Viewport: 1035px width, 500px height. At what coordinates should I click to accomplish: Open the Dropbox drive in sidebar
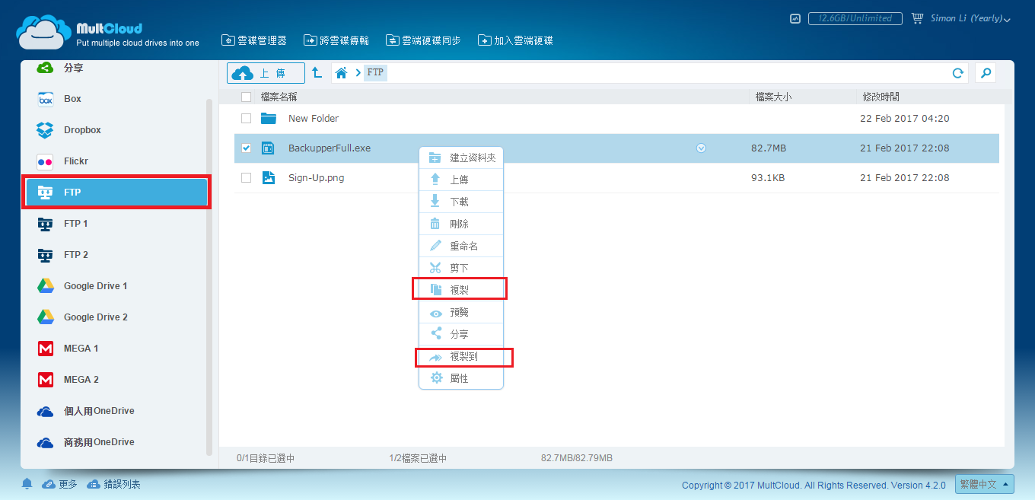click(82, 130)
